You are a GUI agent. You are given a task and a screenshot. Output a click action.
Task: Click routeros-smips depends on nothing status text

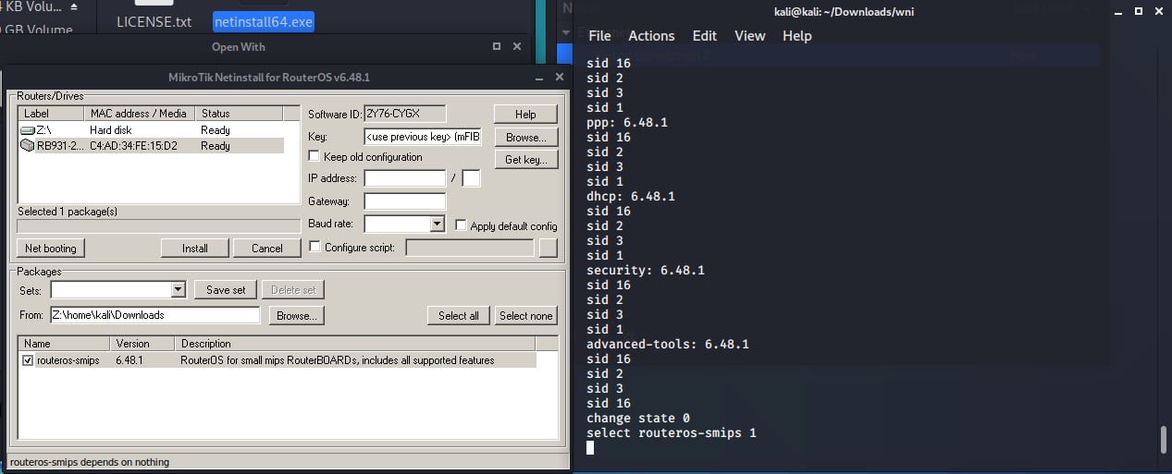90,462
